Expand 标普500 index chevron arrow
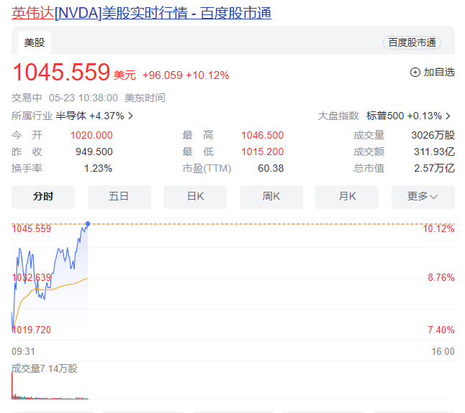 (448, 116)
